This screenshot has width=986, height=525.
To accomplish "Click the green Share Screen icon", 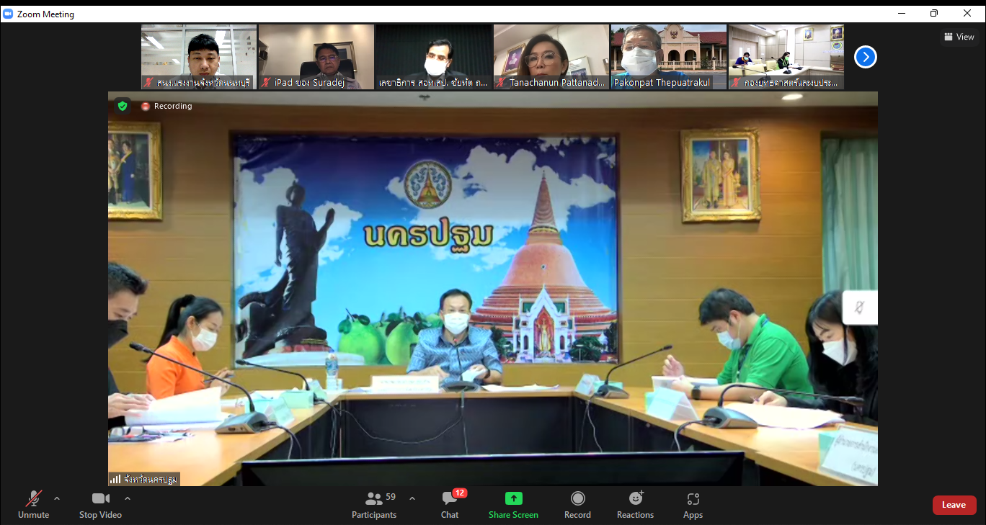I will click(x=513, y=498).
